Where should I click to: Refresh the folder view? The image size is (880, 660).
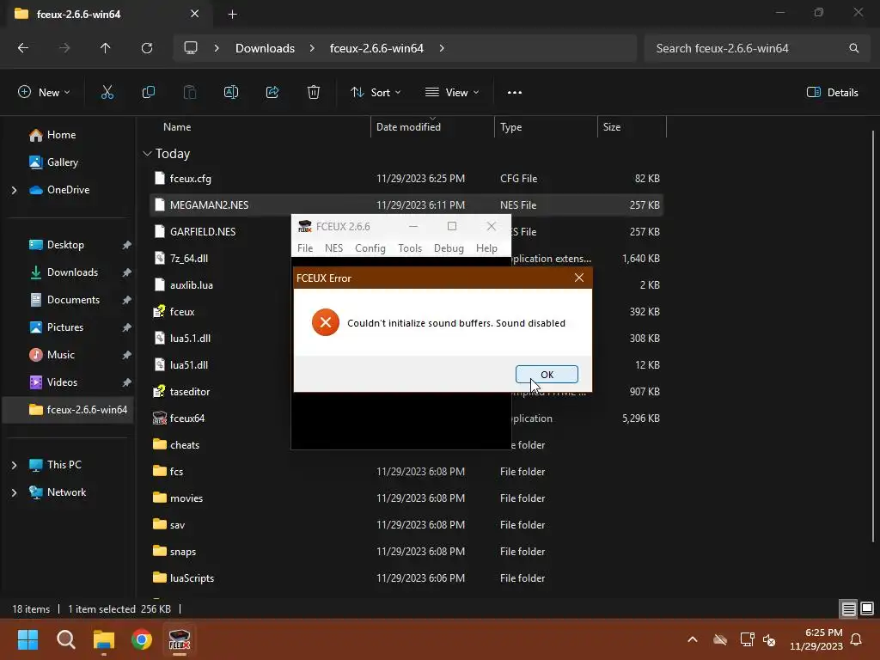pyautogui.click(x=147, y=48)
